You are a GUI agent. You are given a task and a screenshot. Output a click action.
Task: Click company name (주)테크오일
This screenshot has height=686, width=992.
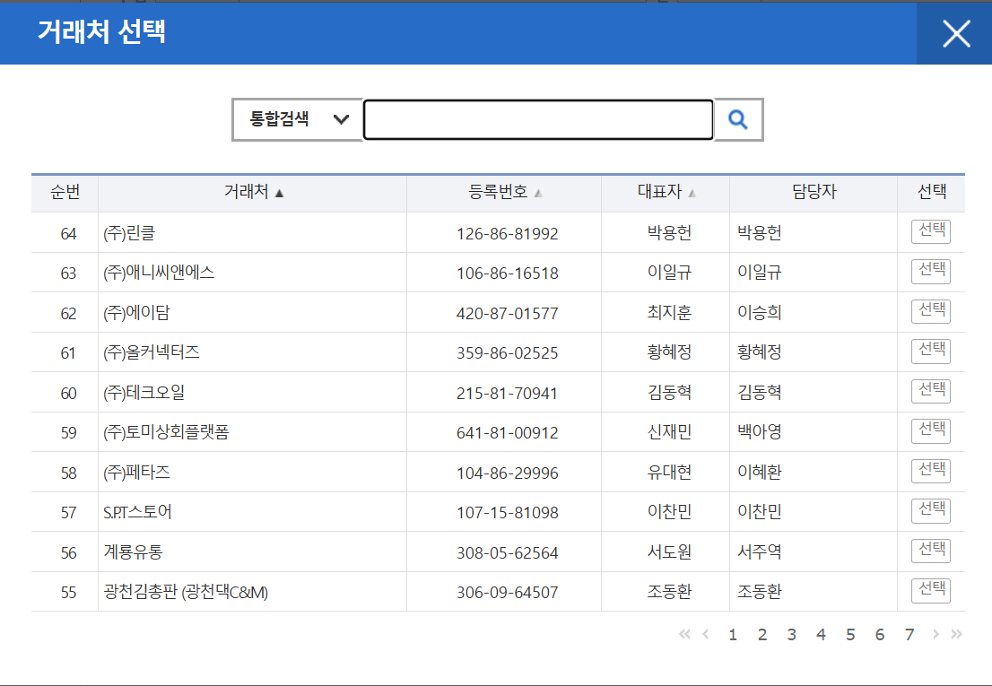pos(144,392)
